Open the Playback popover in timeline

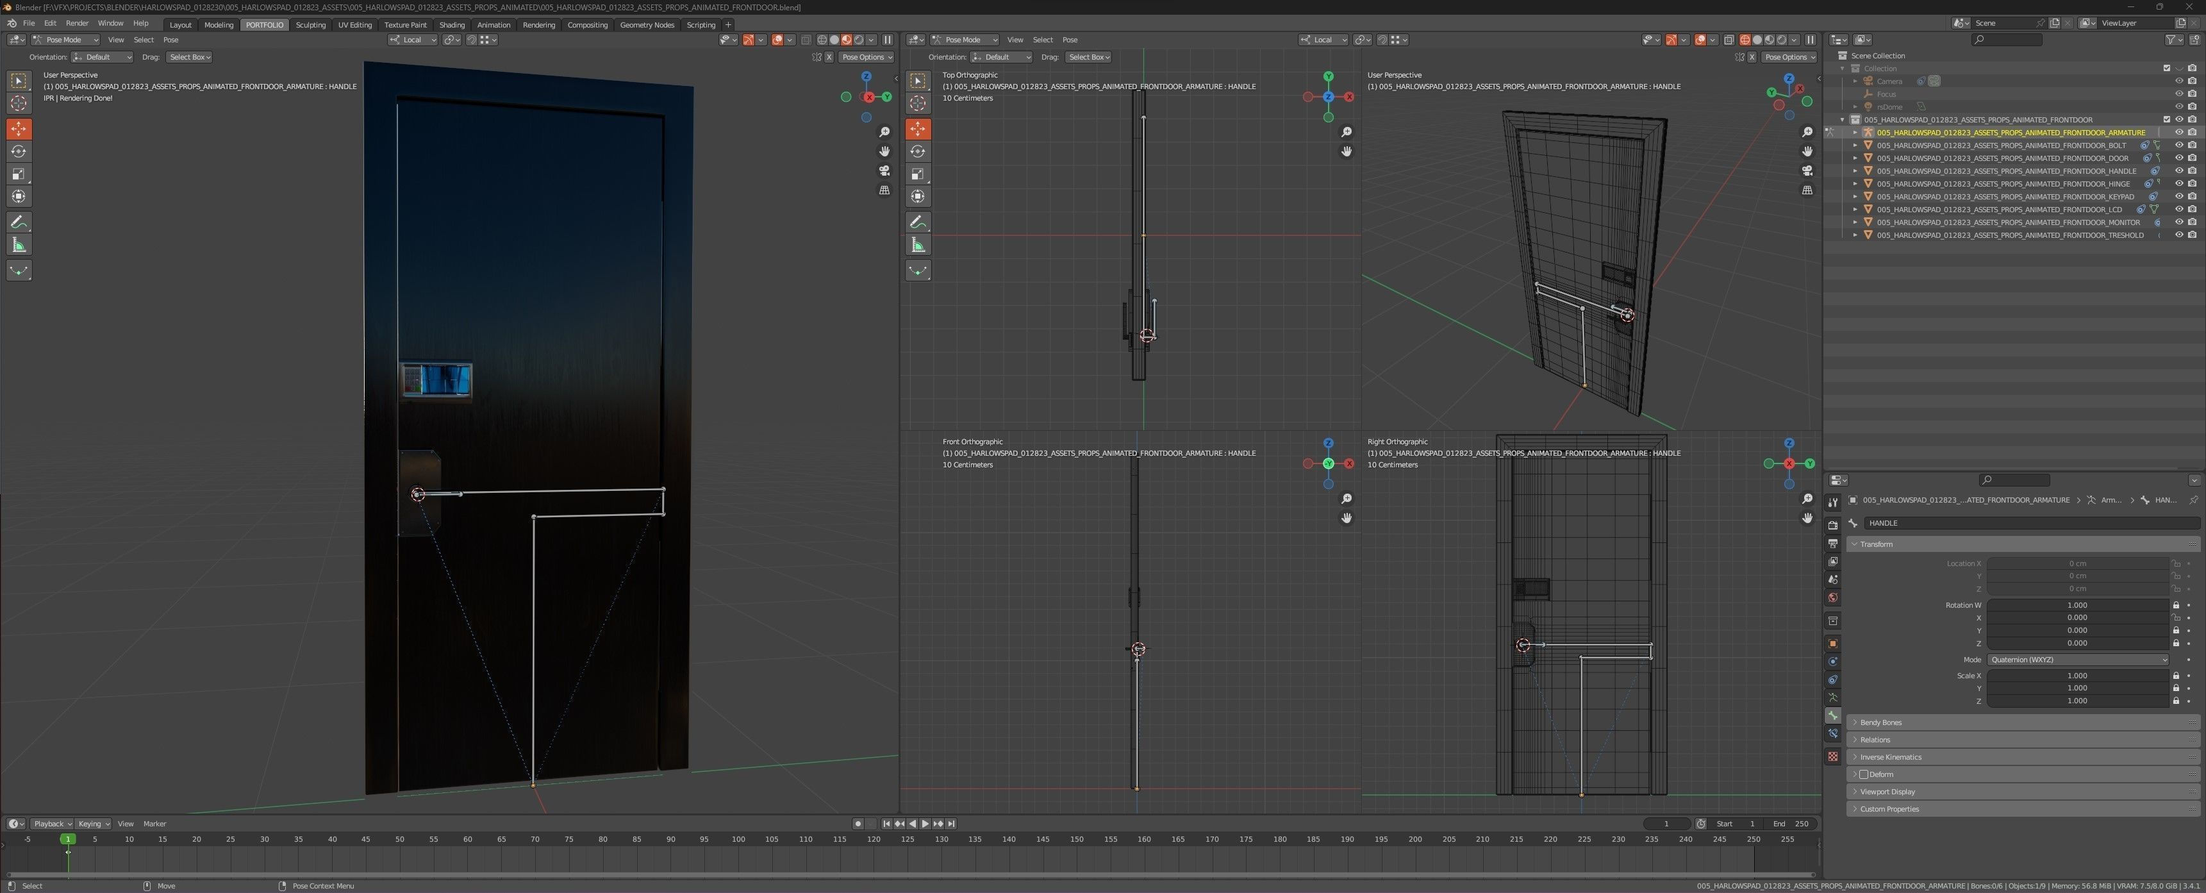(51, 824)
